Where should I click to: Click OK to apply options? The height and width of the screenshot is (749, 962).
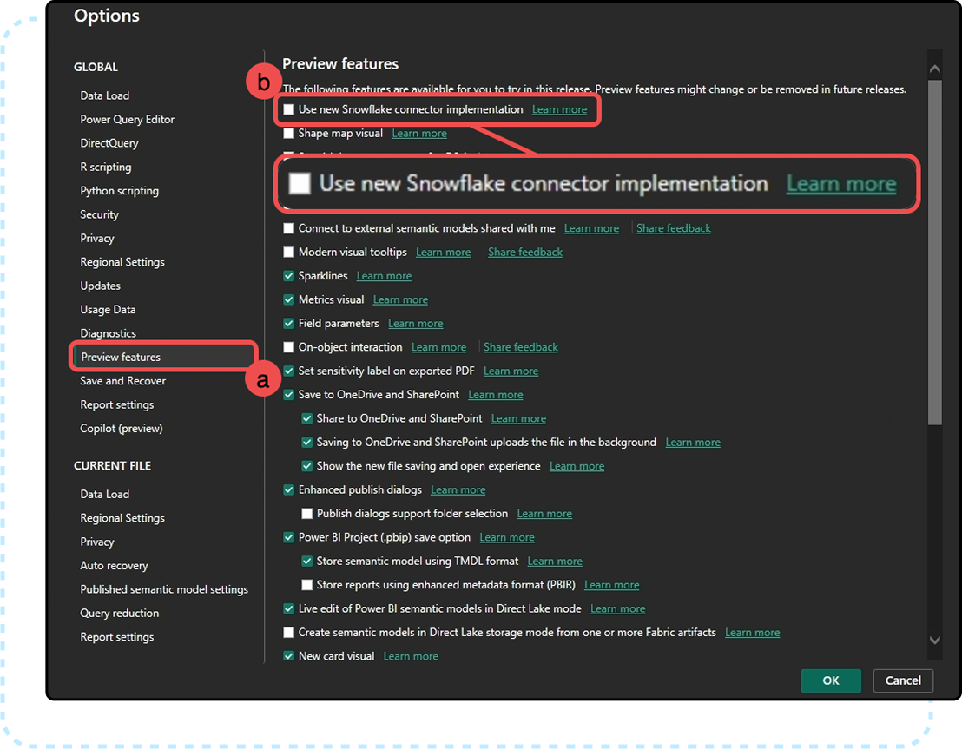click(831, 681)
